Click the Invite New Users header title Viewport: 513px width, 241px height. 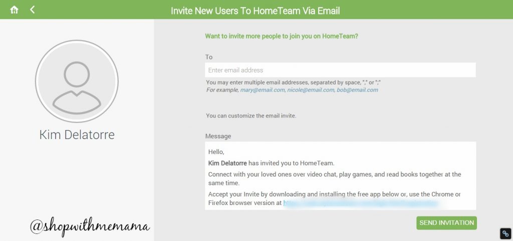[x=255, y=11]
